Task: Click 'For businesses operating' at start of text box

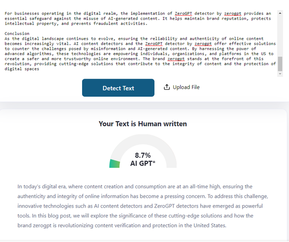Action: [x=29, y=13]
